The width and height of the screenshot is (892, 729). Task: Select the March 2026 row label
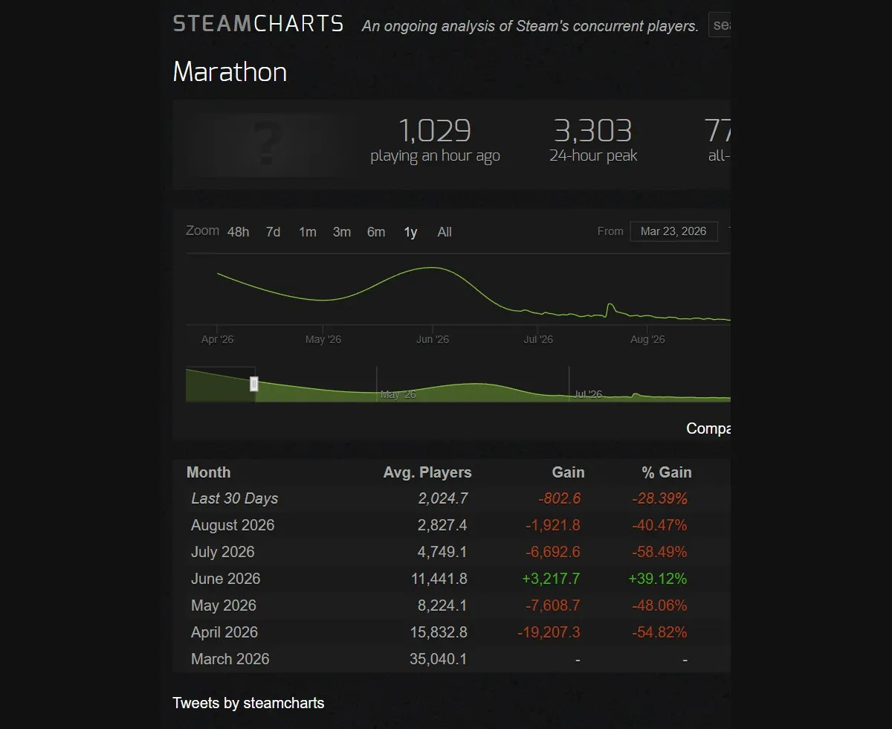point(230,659)
